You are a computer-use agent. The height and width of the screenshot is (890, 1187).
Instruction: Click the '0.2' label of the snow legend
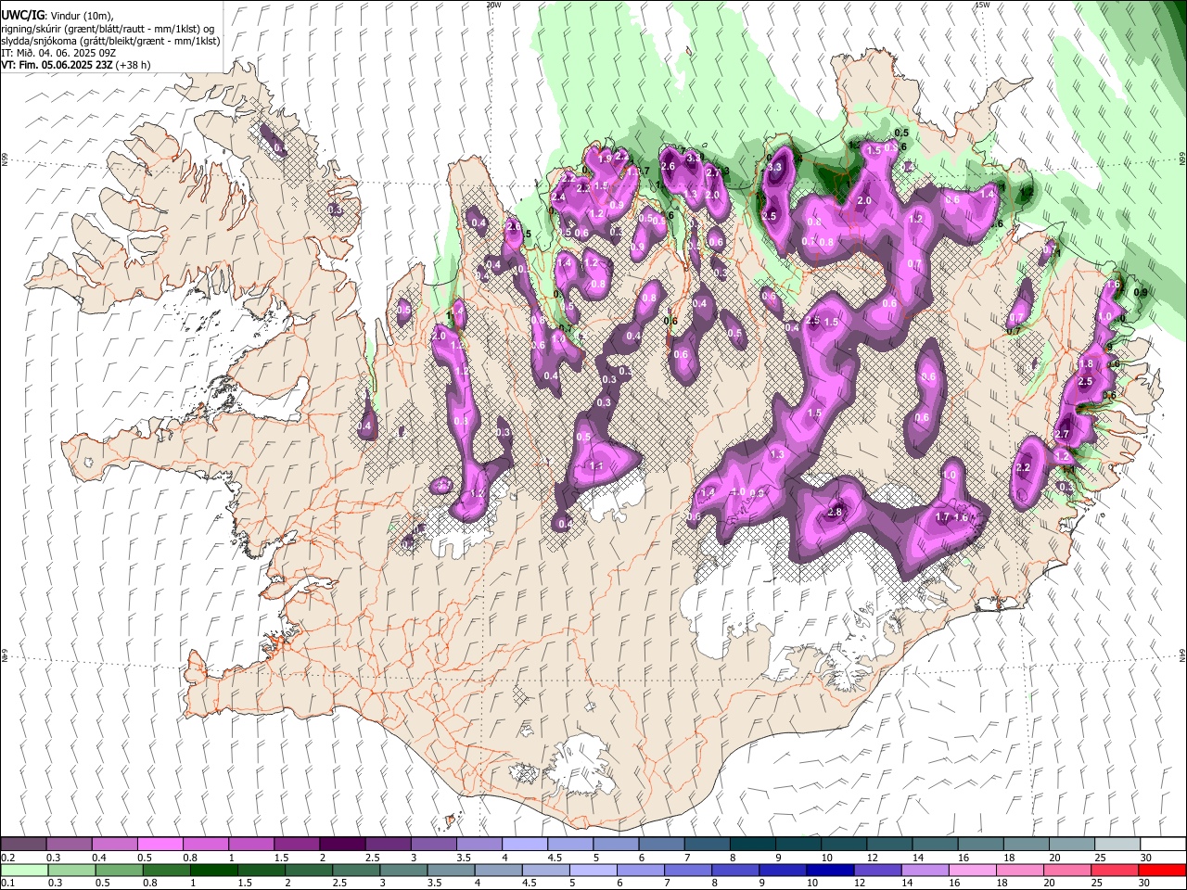pyautogui.click(x=7, y=858)
